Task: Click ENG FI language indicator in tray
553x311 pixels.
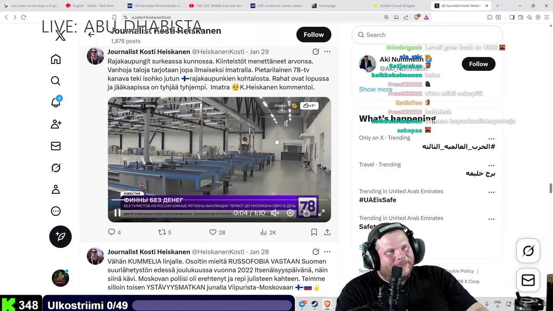Action: pos(498,304)
